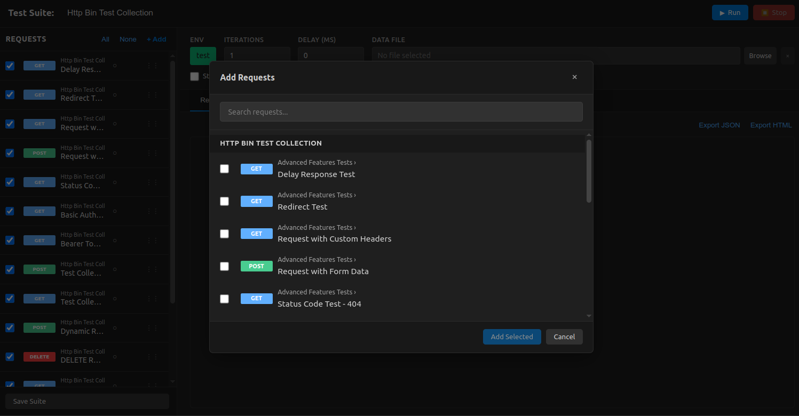Image resolution: width=799 pixels, height=416 pixels.
Task: Click the dialog list scrollbar thumb
Action: (x=589, y=171)
